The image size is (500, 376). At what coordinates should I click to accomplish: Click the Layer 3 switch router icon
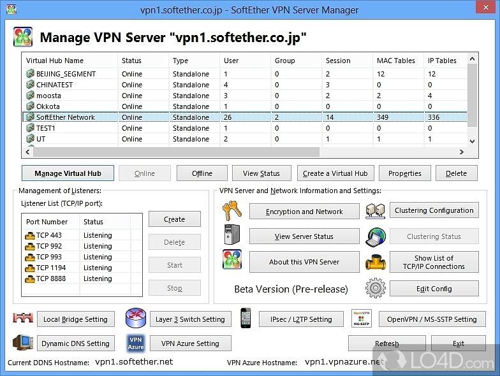135,319
